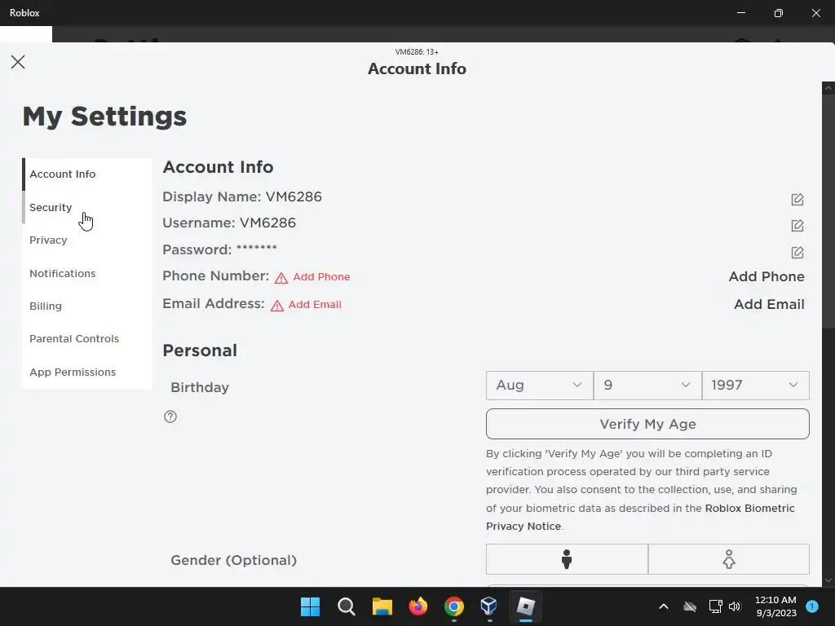Click the Display Name: VM6286 text
835x626 pixels.
point(242,196)
